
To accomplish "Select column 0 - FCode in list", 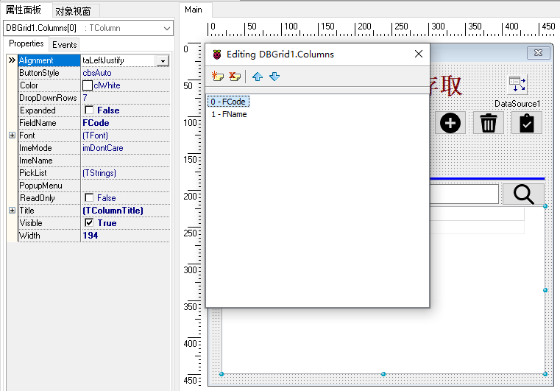I will (x=228, y=102).
